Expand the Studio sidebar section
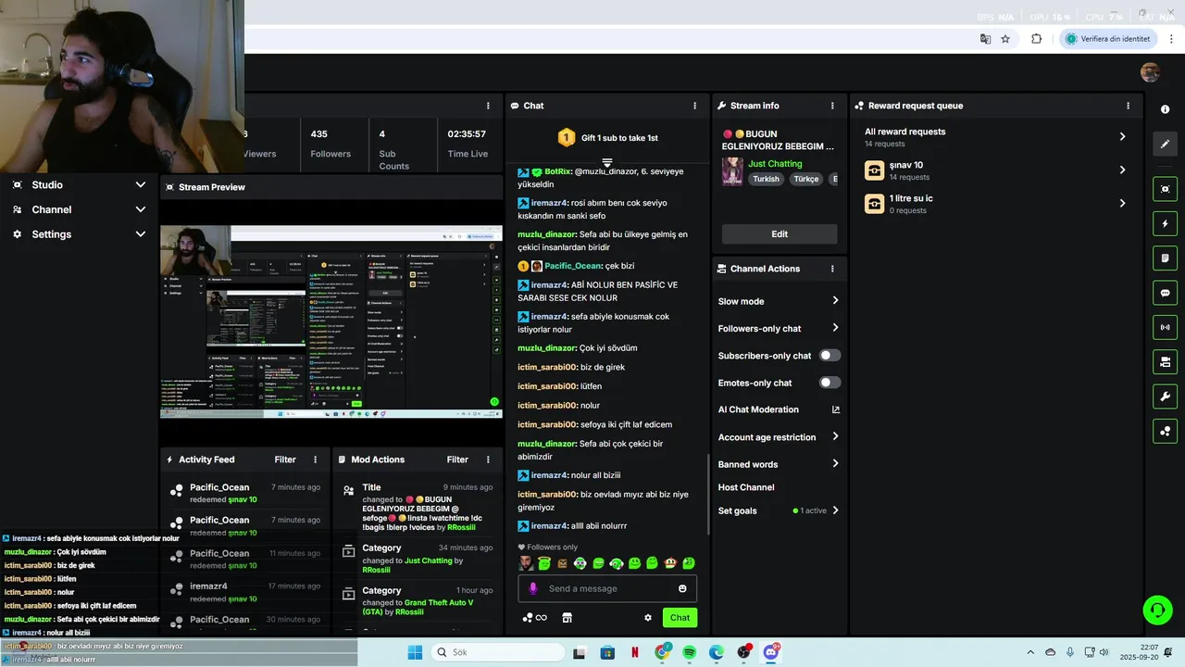The height and width of the screenshot is (667, 1185). 79,184
